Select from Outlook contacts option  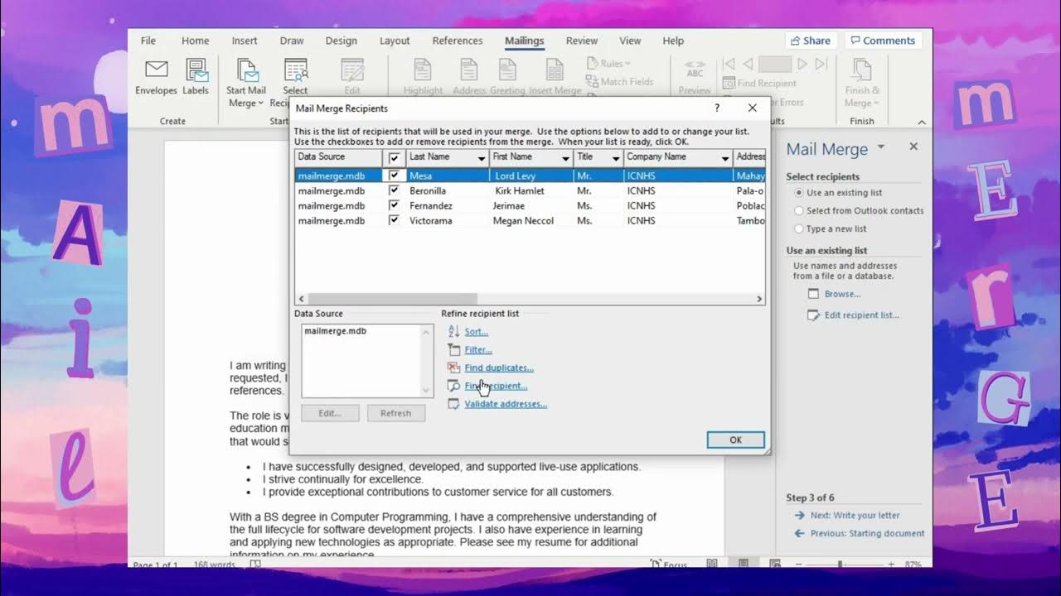pyautogui.click(x=799, y=211)
